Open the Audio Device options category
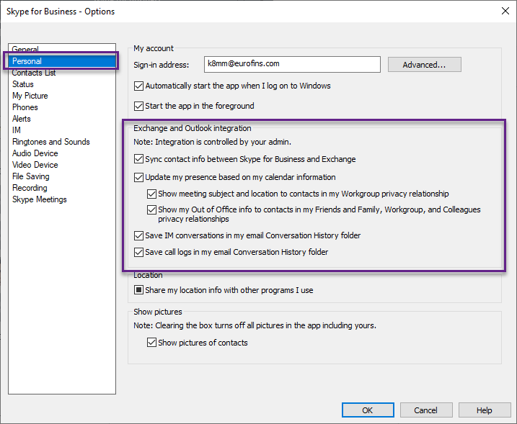 point(35,153)
